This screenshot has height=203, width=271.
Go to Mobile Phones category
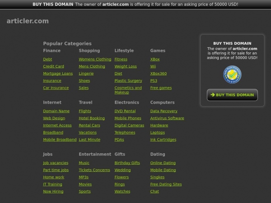point(128,118)
